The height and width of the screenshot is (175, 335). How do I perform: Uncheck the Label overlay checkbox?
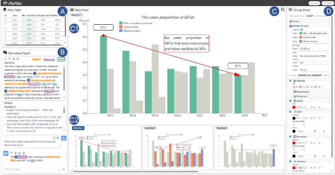290,112
